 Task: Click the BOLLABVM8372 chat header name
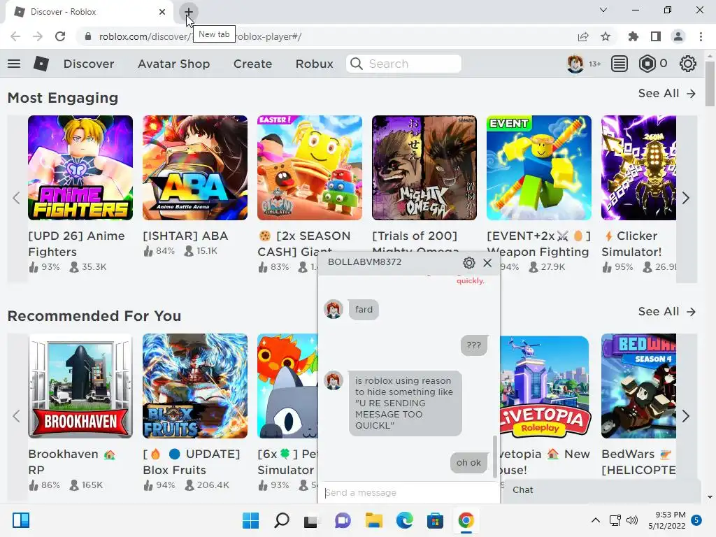click(364, 262)
